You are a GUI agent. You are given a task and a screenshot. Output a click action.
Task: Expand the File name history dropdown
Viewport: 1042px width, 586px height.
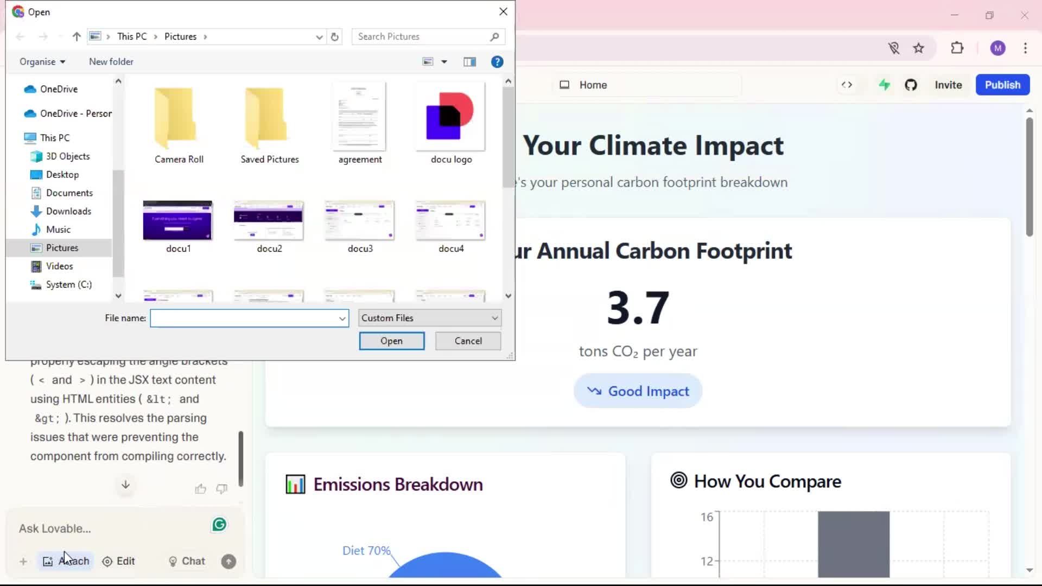(x=342, y=319)
